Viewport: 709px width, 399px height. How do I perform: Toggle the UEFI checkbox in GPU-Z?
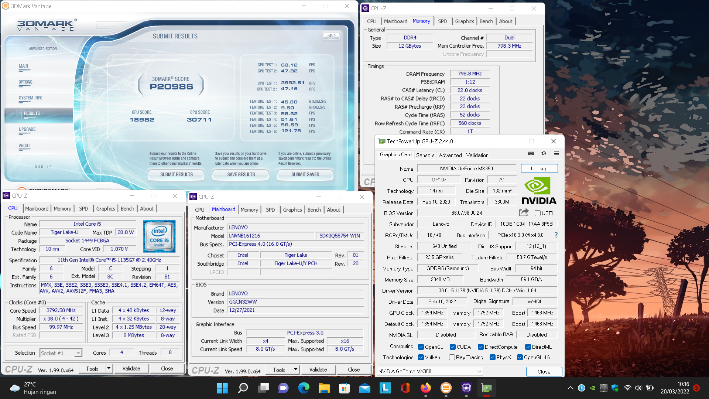[537, 213]
